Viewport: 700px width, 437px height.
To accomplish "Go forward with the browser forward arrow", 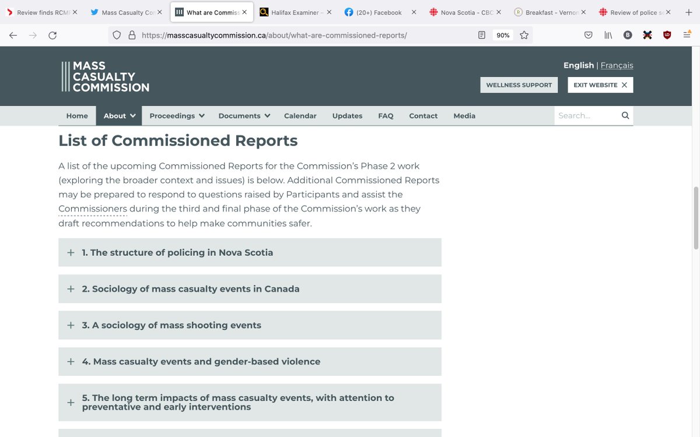I will 33,35.
